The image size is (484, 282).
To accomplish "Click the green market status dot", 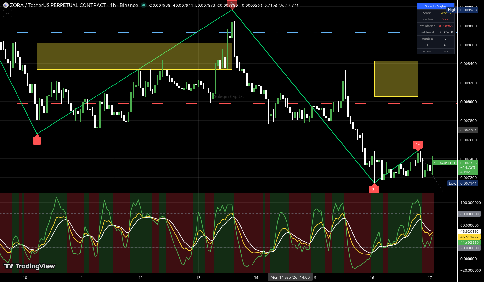I will tap(144, 5).
